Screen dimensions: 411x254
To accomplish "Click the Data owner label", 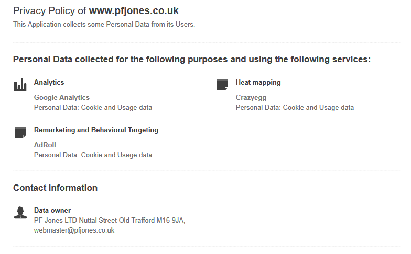I will click(52, 210).
